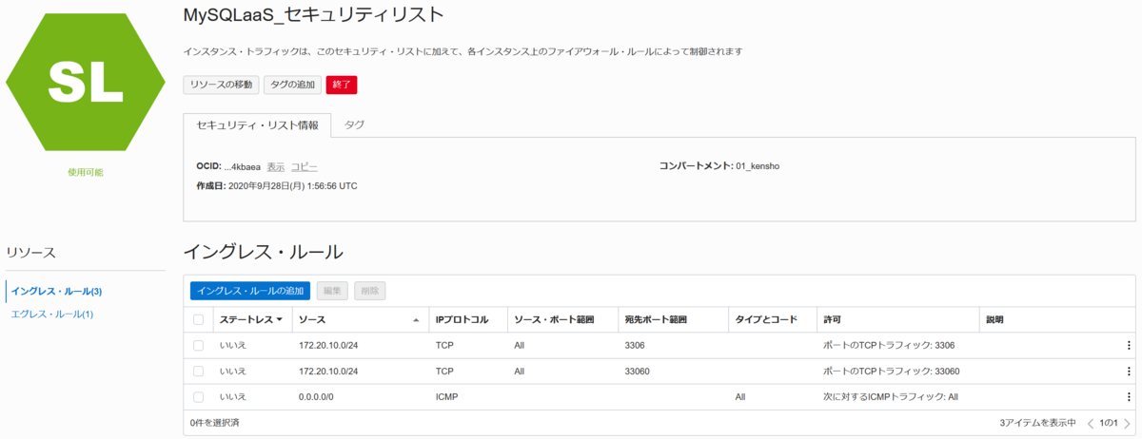
Task: Click the disabled 編集 button
Action: tap(333, 291)
